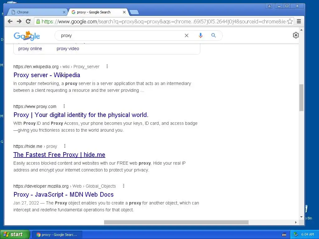Open the Chrome user profile button

269,6
